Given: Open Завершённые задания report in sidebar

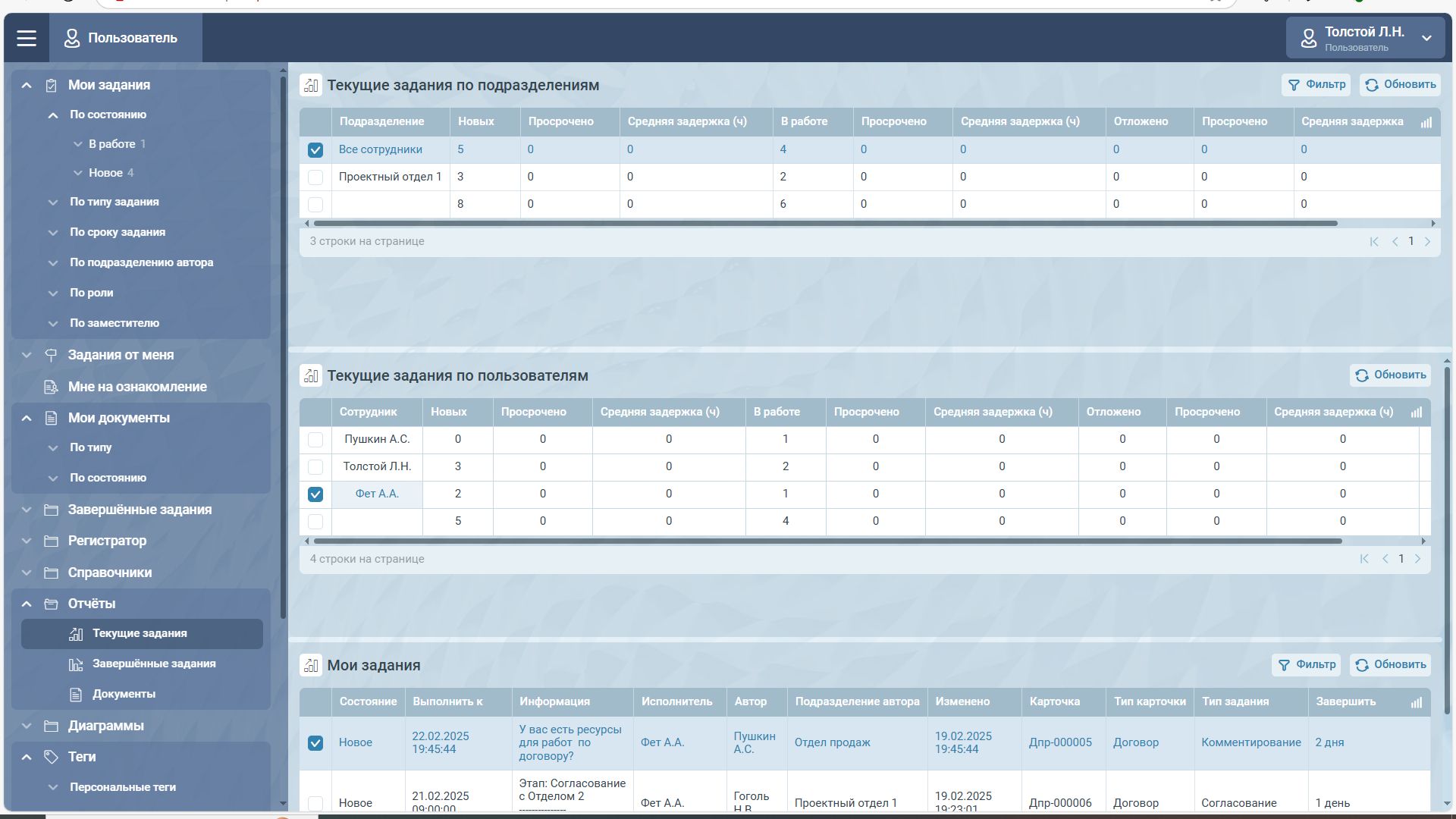Looking at the screenshot, I should [154, 664].
